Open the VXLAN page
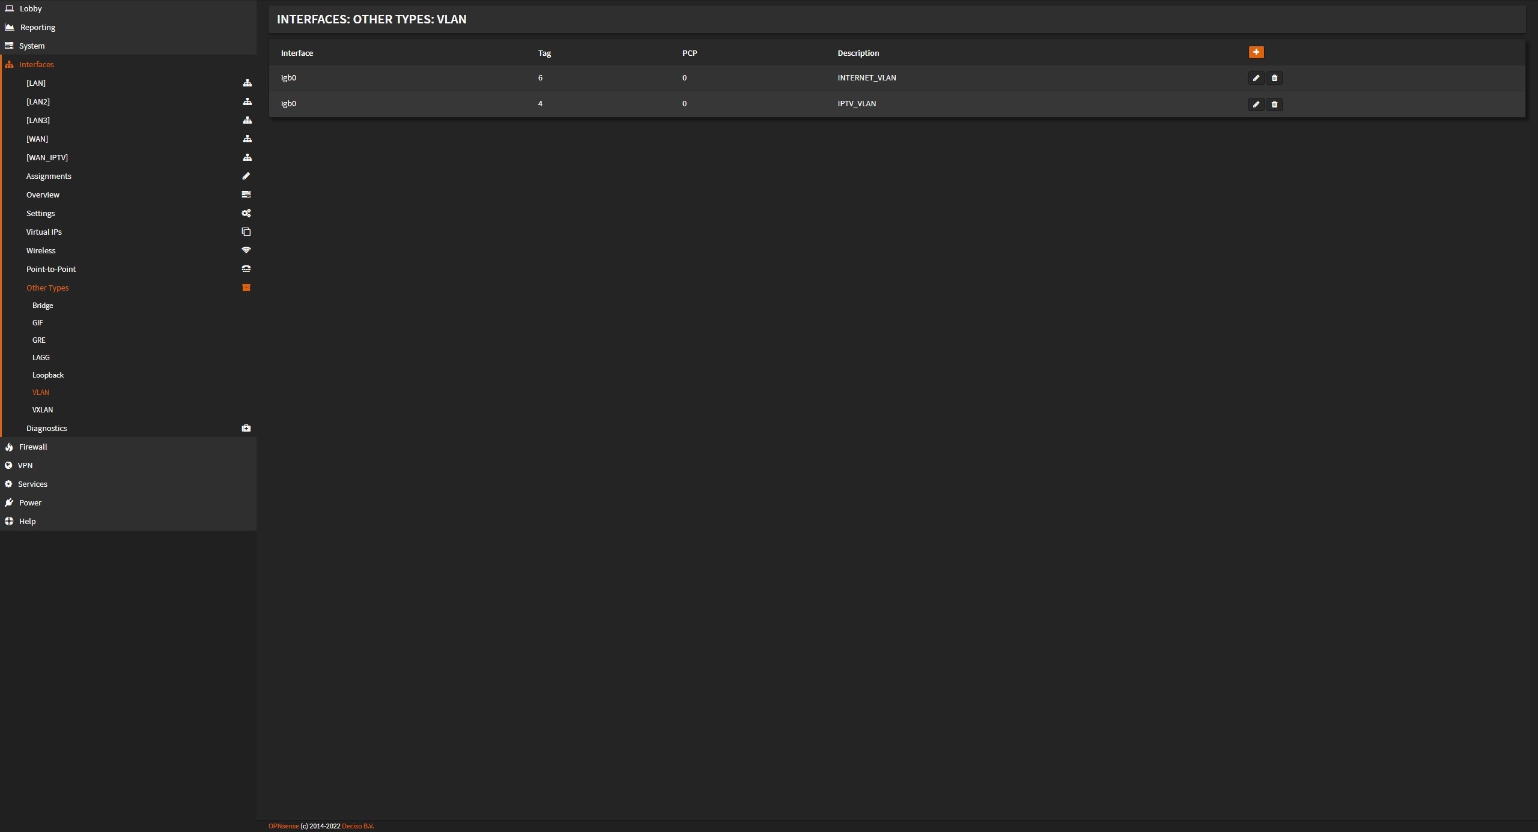Screen dimensions: 1538x832 [43, 409]
